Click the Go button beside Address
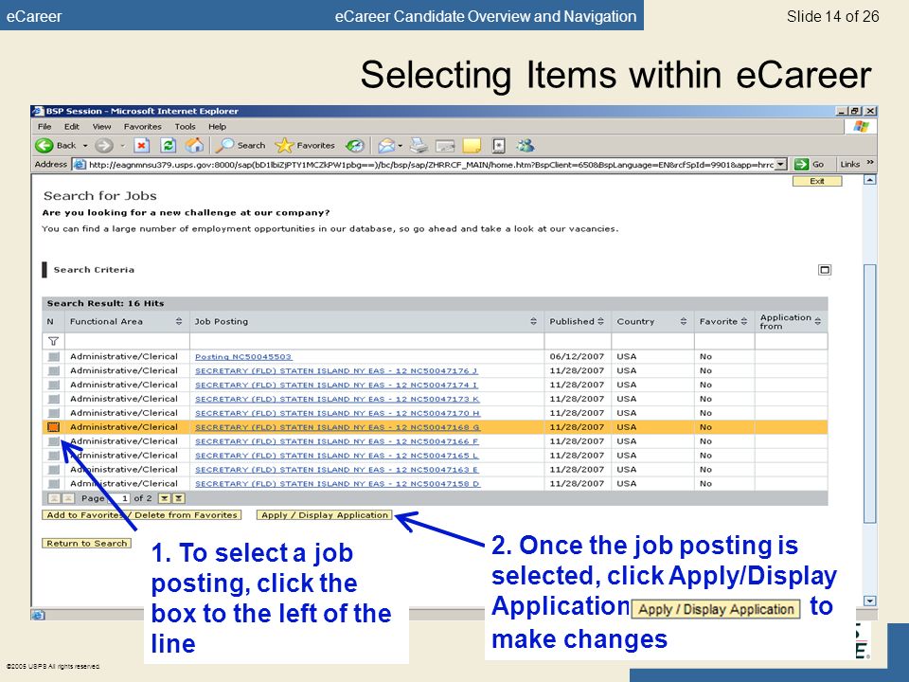909x682 pixels. pyautogui.click(x=810, y=164)
